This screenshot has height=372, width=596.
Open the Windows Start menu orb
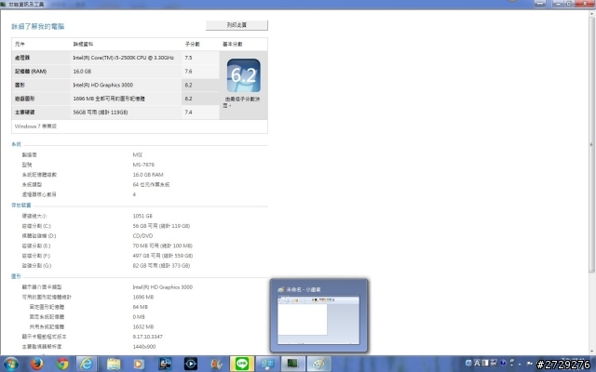[x=11, y=364]
